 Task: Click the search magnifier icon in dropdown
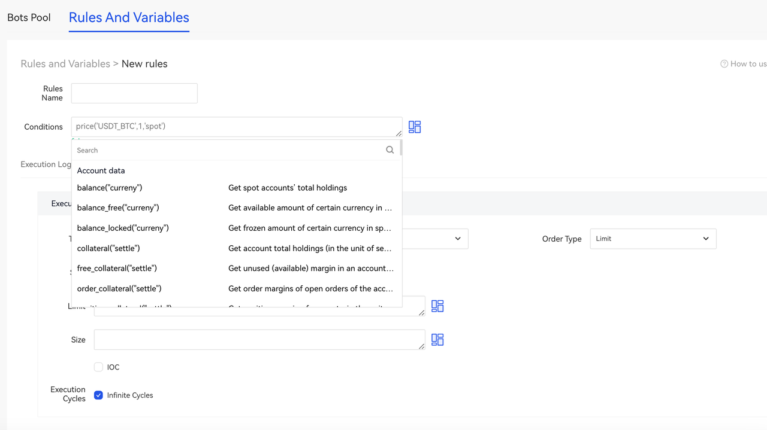point(390,150)
